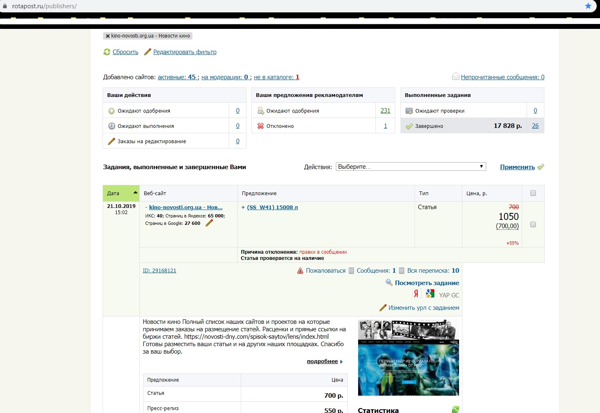This screenshot has height=413, width=600.
Task: Click Пожаловаться link
Action: point(326,271)
